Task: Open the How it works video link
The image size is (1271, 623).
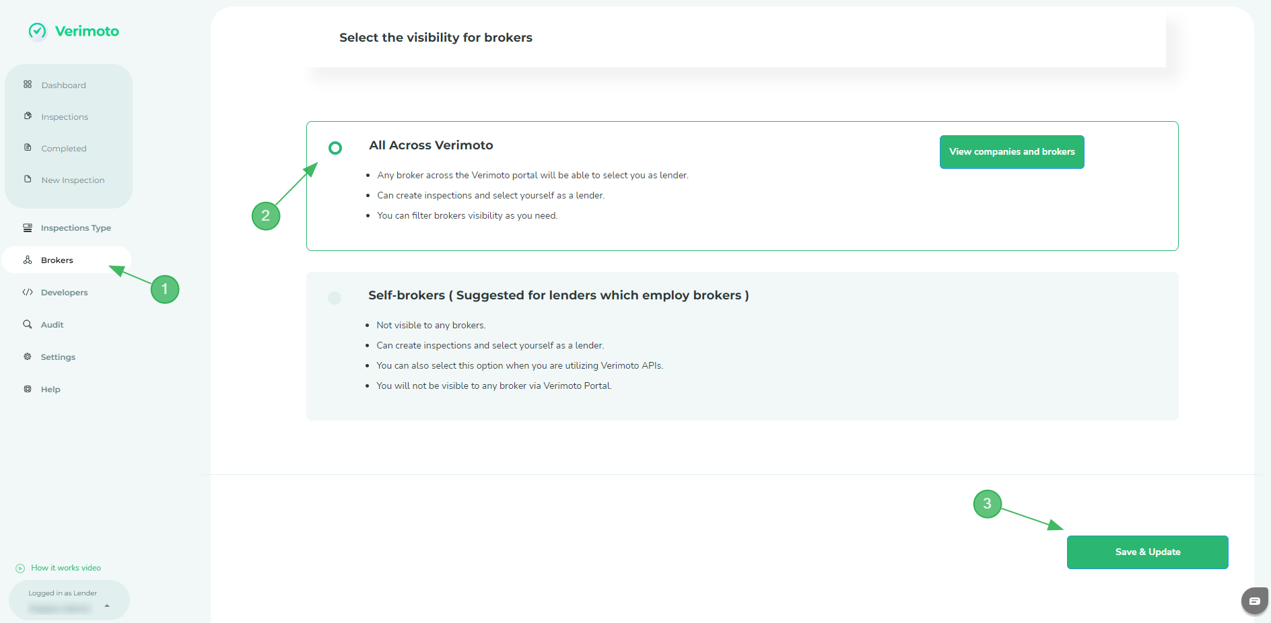Action: coord(66,569)
